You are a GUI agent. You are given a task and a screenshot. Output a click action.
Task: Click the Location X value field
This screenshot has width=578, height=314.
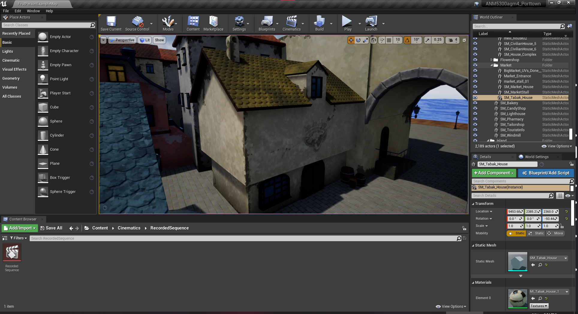[515, 212]
